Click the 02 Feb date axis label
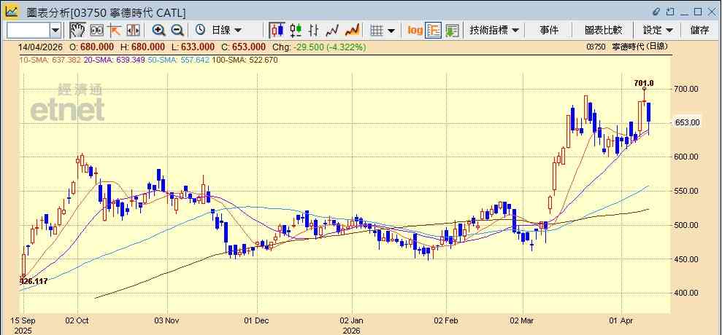This screenshot has width=722, height=335. tap(447, 320)
